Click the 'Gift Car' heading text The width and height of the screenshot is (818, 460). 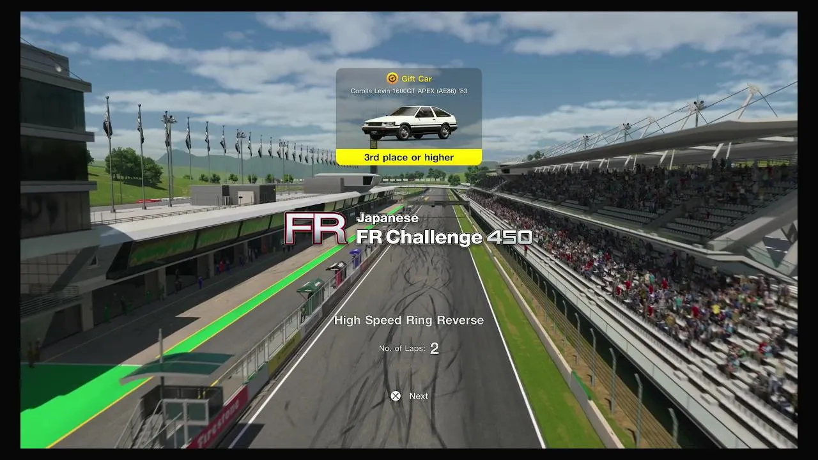(x=417, y=79)
